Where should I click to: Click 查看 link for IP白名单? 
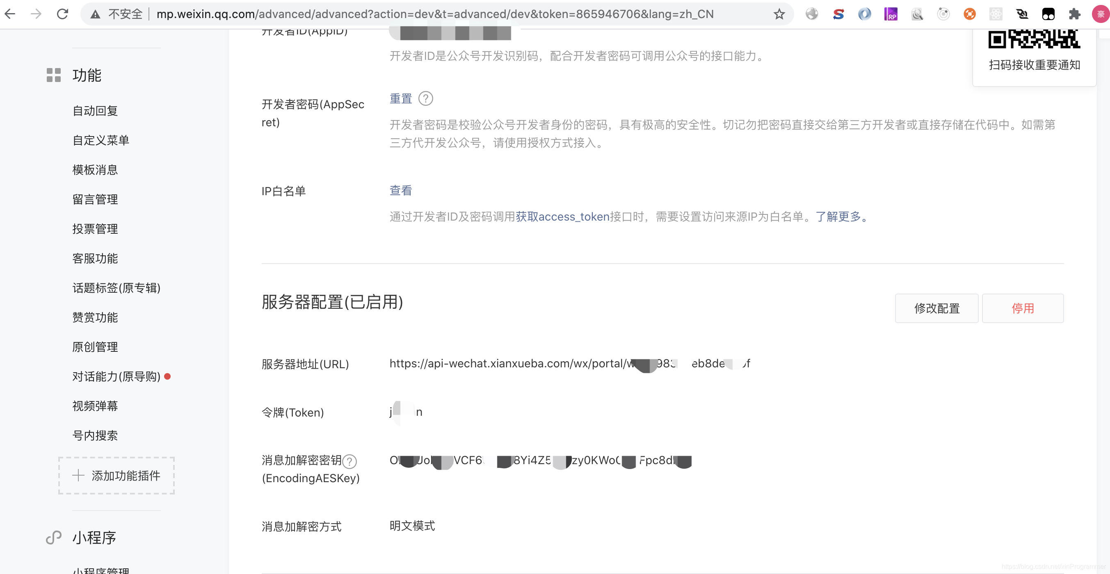point(401,190)
